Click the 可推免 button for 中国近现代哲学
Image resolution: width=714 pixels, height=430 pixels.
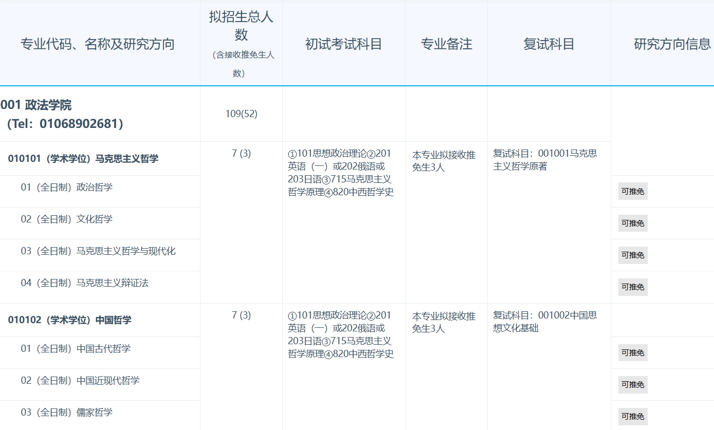click(x=632, y=384)
